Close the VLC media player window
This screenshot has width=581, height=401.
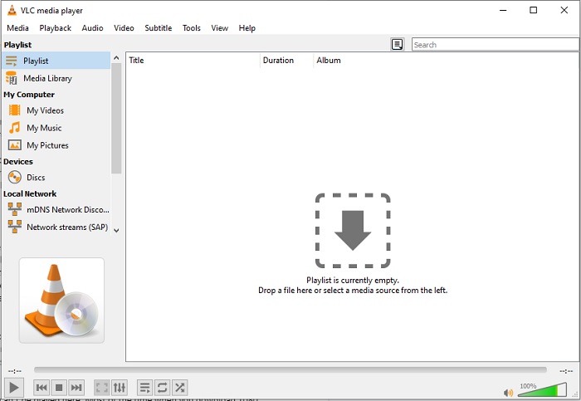pyautogui.click(x=564, y=10)
